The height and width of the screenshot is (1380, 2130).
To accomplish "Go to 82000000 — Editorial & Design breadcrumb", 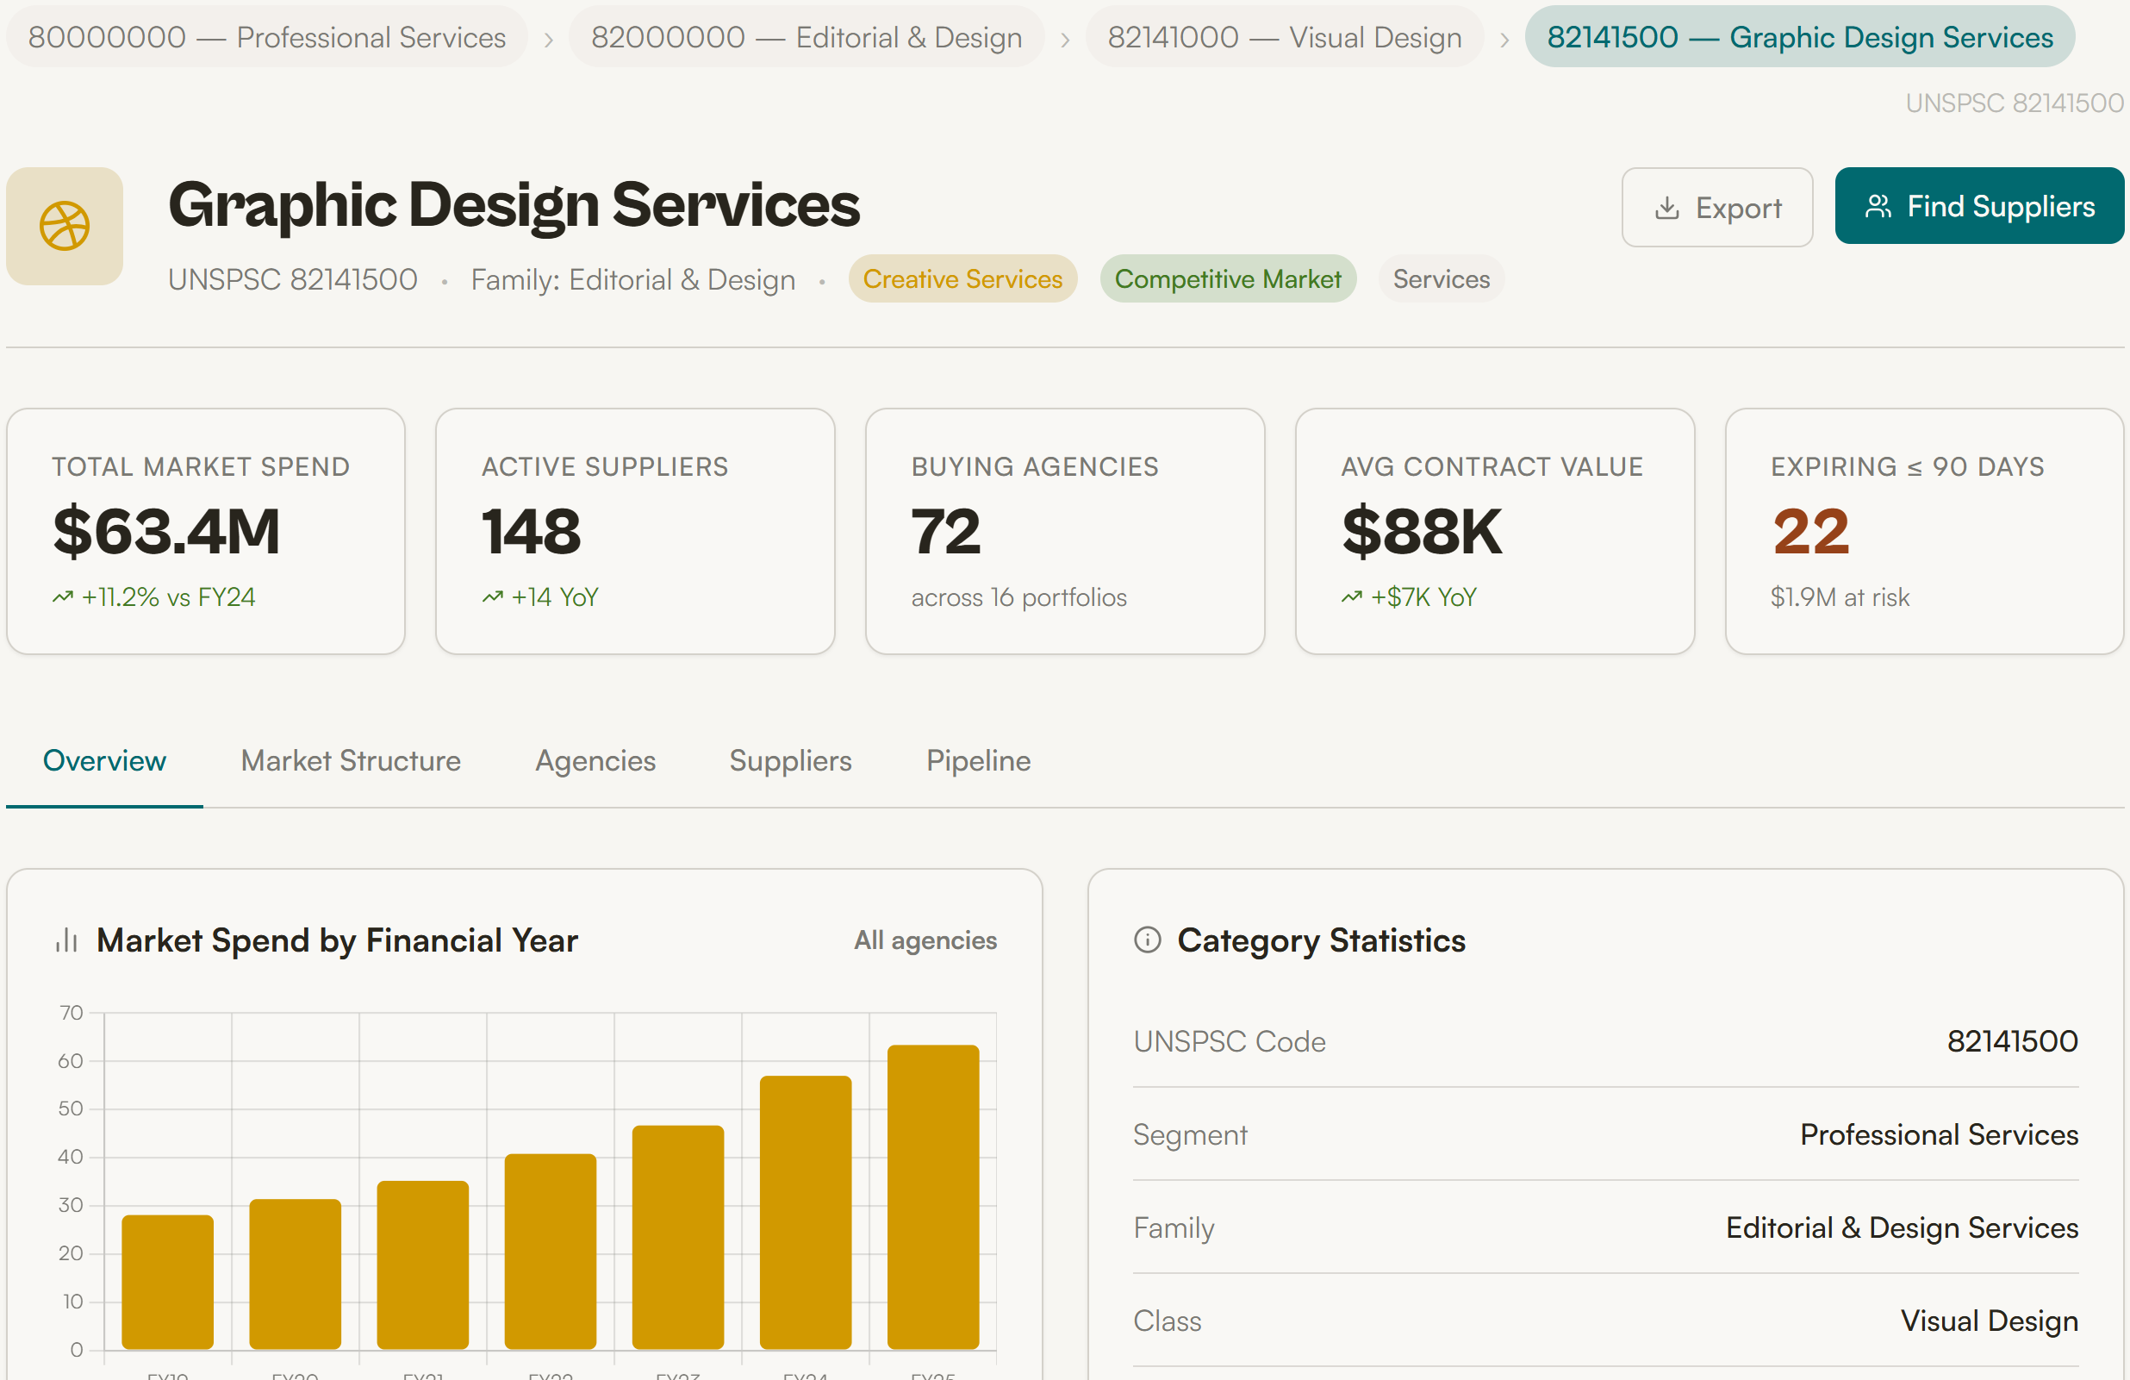I will point(807,37).
